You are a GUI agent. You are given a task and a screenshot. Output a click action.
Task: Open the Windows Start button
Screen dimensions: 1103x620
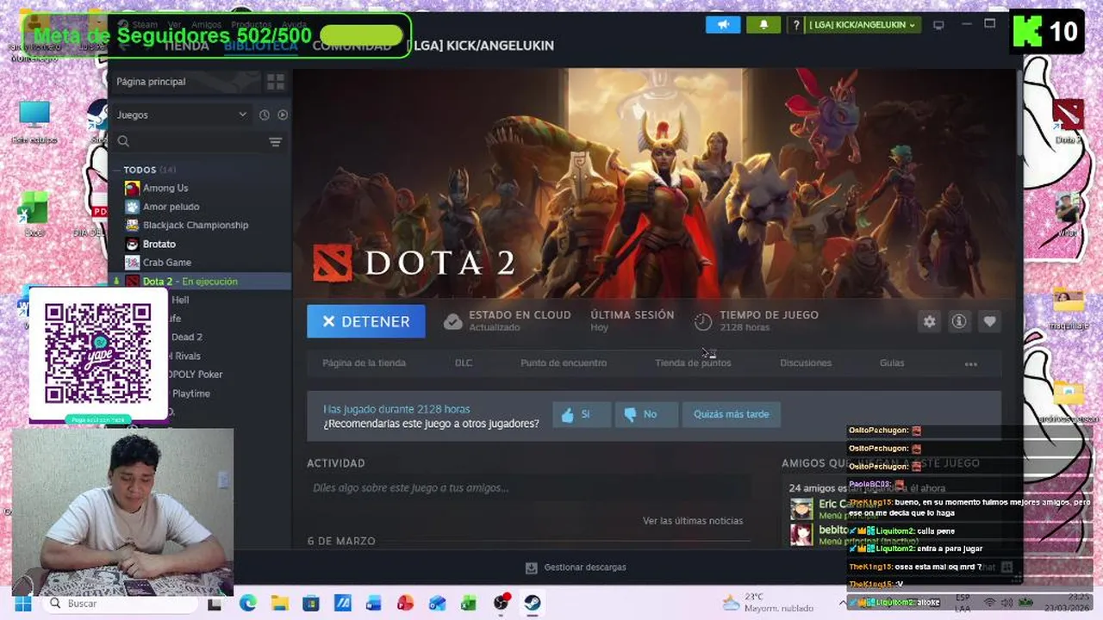[x=23, y=604]
